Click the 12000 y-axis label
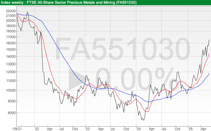The height and width of the screenshot is (131, 211). point(11,72)
